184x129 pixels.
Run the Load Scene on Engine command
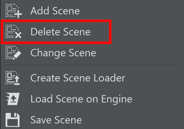[x=92, y=99]
